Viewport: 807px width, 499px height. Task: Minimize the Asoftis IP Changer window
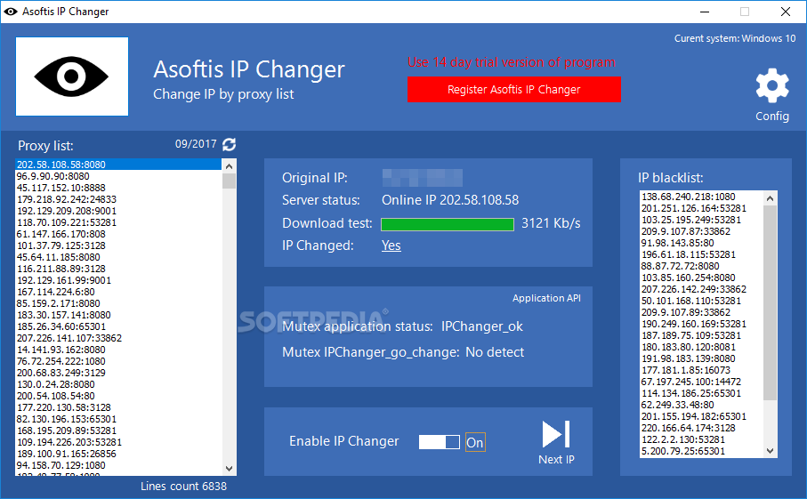705,12
